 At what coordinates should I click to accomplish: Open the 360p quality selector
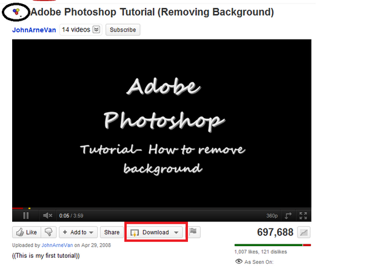[272, 216]
